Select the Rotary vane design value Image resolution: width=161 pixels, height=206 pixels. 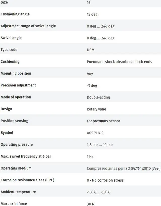(x=96, y=109)
